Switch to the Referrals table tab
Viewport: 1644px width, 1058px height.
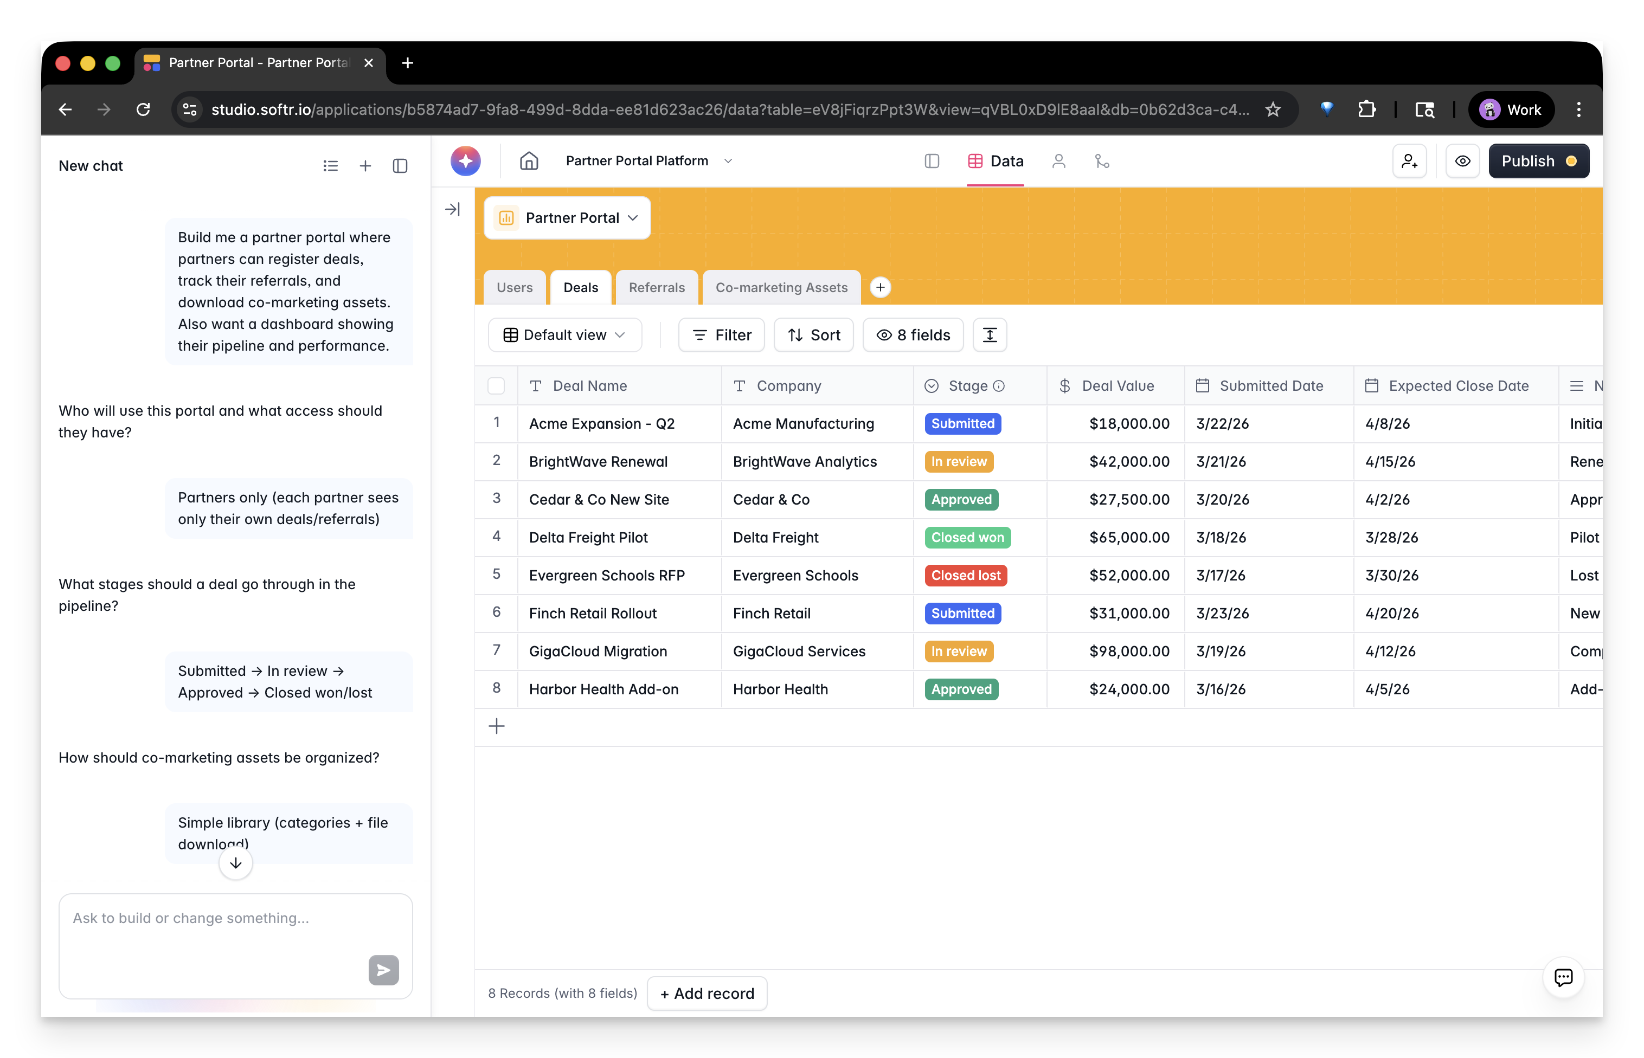657,287
